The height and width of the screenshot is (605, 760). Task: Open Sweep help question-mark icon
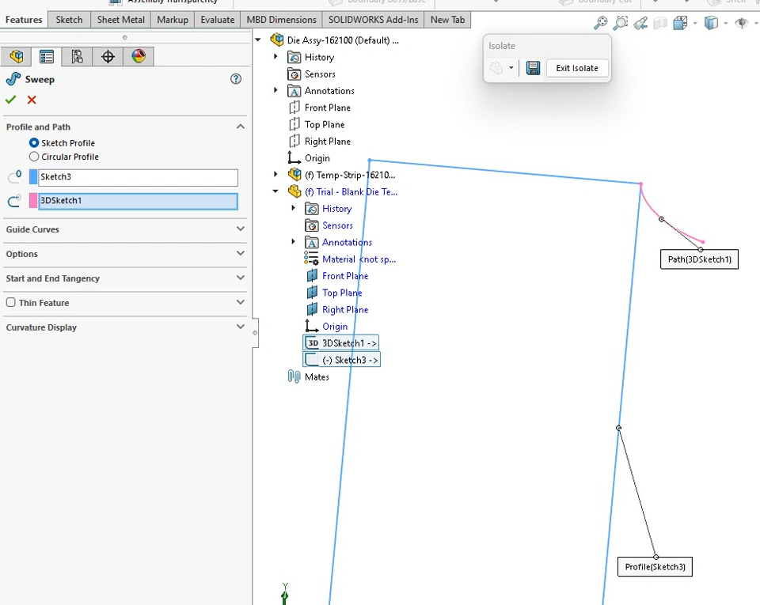click(x=236, y=79)
